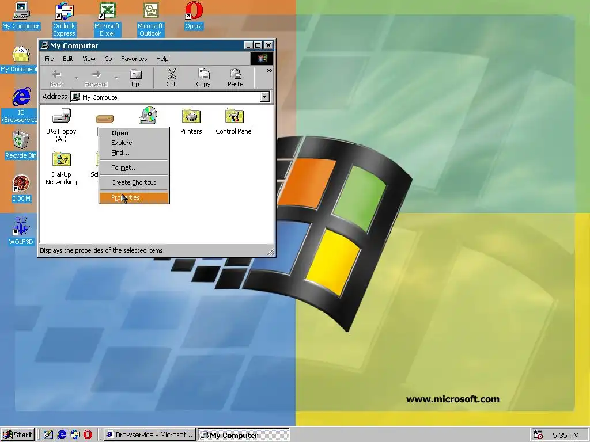Open the File menu
This screenshot has width=590, height=442.
[50, 59]
